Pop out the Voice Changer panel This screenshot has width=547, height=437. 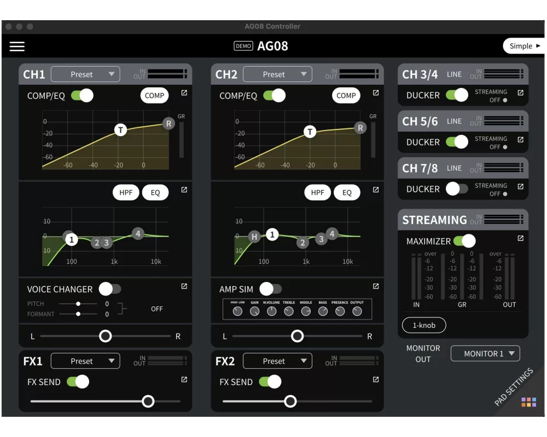pyautogui.click(x=184, y=286)
